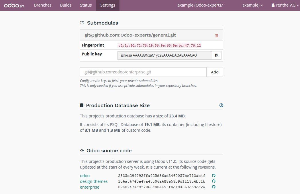The height and width of the screenshot is (194, 300).
Task: Switch to the Builds tab
Action: [x=66, y=5]
